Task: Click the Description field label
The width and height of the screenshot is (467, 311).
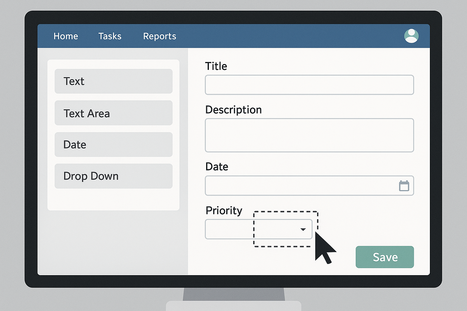Action: (x=233, y=110)
